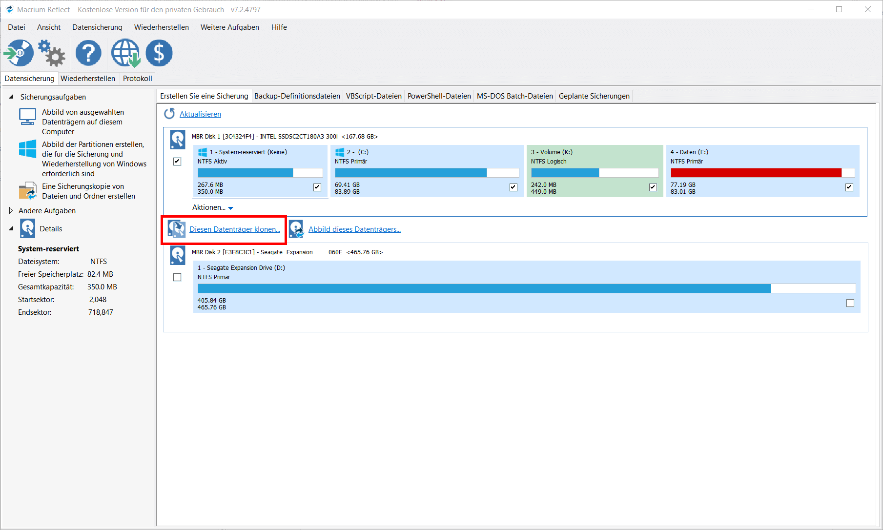This screenshot has width=883, height=530.
Task: Select the Datensicherung tab
Action: (x=29, y=79)
